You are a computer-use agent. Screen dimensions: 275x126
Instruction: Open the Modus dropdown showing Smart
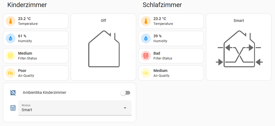(71, 108)
